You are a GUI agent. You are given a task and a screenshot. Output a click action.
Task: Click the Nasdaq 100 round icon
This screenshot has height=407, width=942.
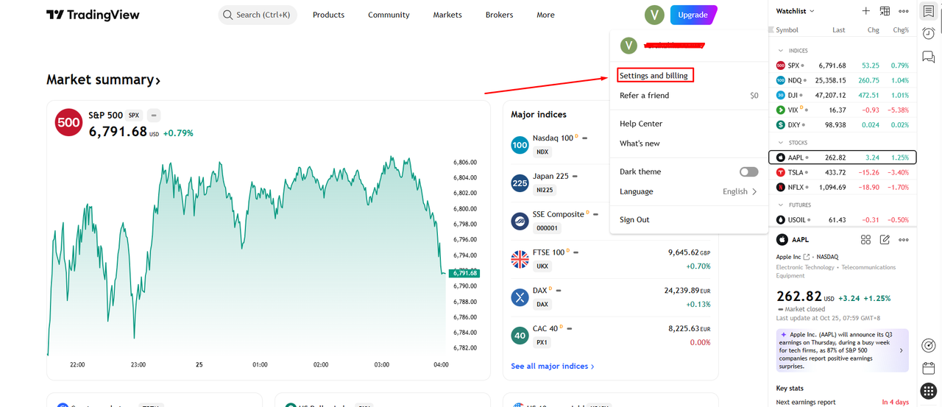tap(520, 145)
